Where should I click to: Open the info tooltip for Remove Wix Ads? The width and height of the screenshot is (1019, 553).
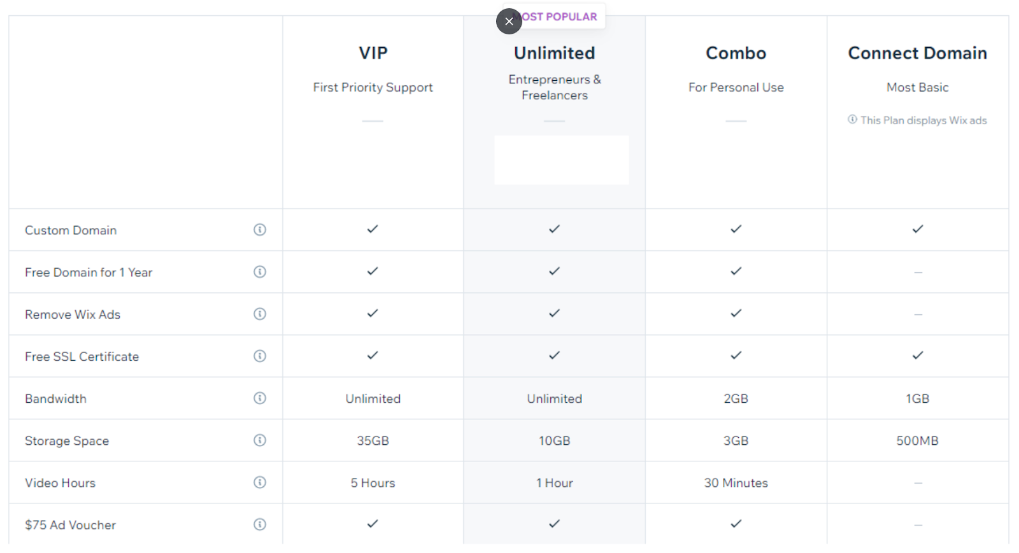pos(260,314)
